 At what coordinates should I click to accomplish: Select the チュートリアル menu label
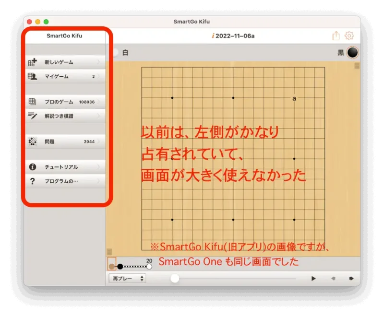pos(61,167)
